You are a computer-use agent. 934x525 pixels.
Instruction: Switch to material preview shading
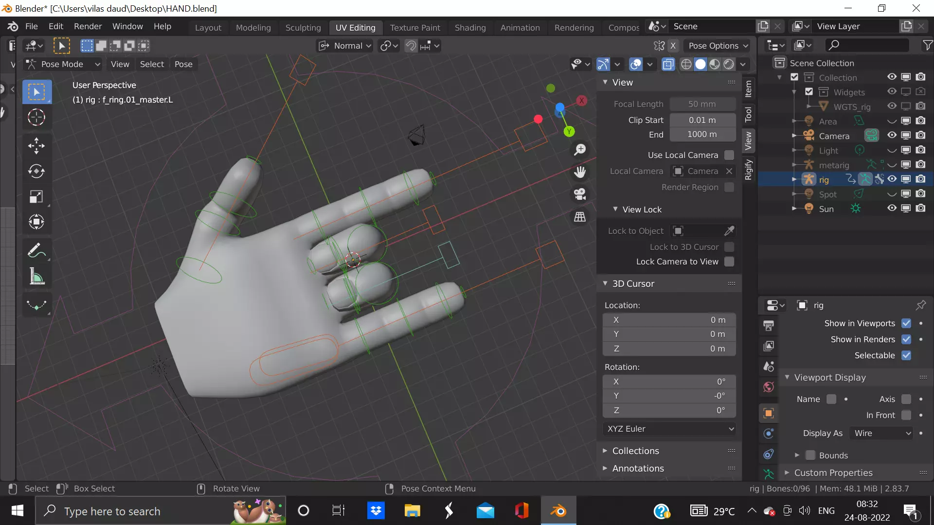click(x=715, y=64)
